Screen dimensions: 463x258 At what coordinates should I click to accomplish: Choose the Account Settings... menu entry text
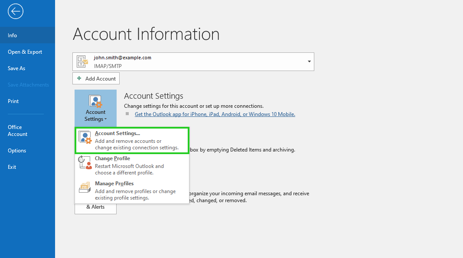117,133
